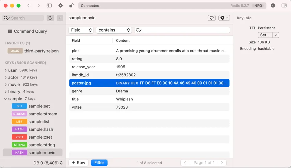
Task: Select the sample:stream key
Action: click(43, 114)
